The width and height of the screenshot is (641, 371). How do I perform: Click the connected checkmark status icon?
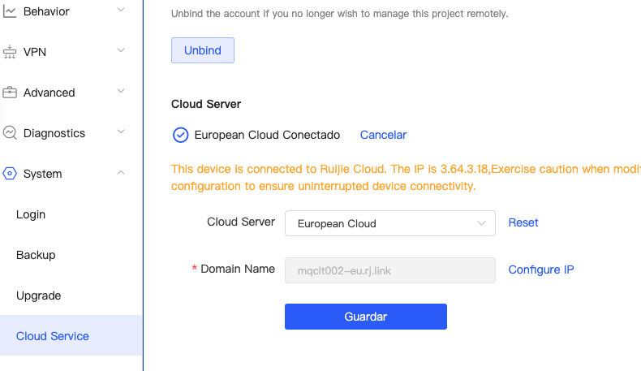point(181,135)
